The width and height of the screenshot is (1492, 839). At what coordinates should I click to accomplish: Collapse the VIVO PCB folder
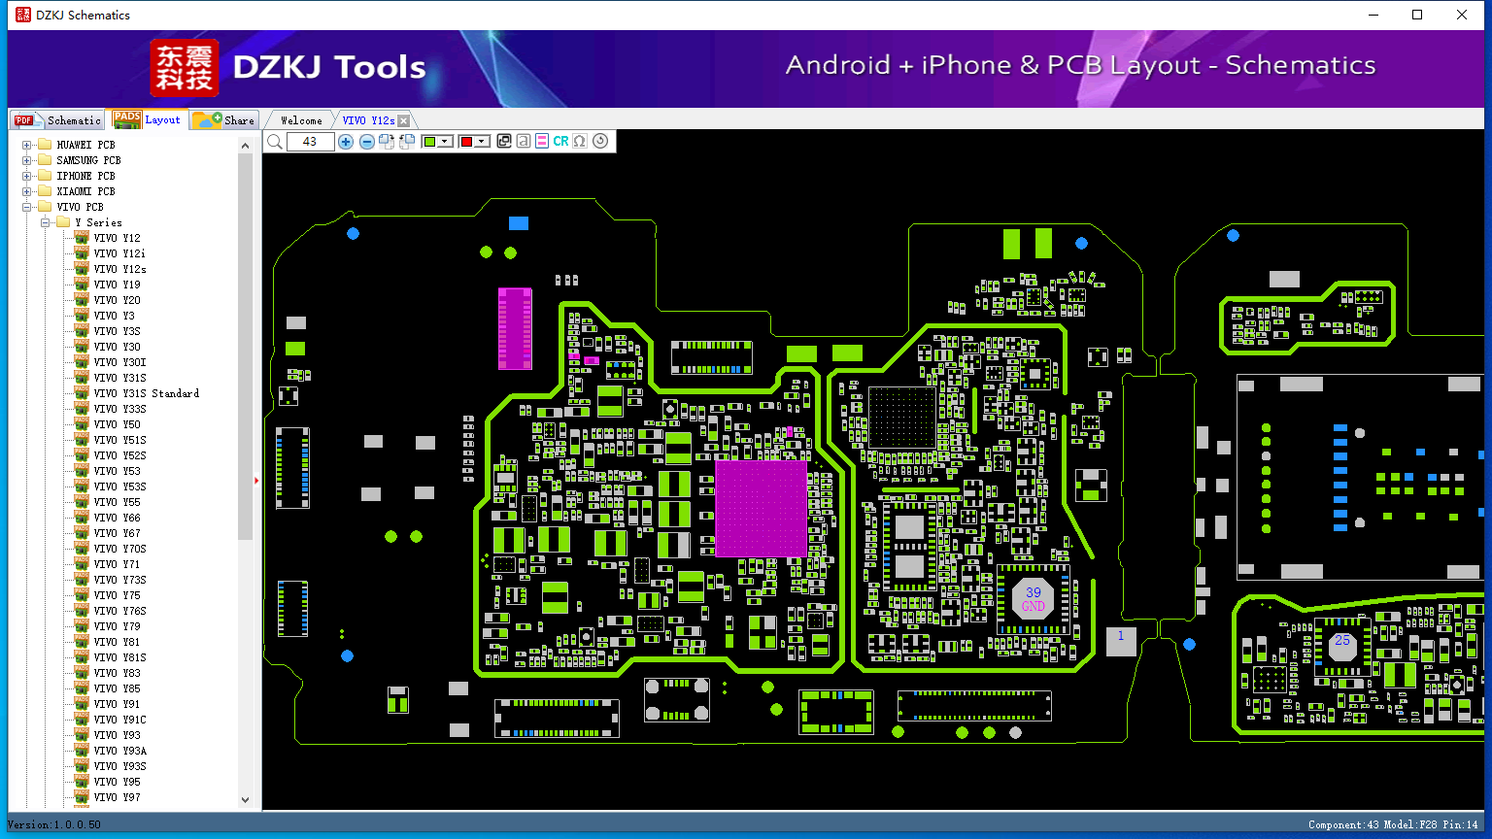(x=27, y=207)
